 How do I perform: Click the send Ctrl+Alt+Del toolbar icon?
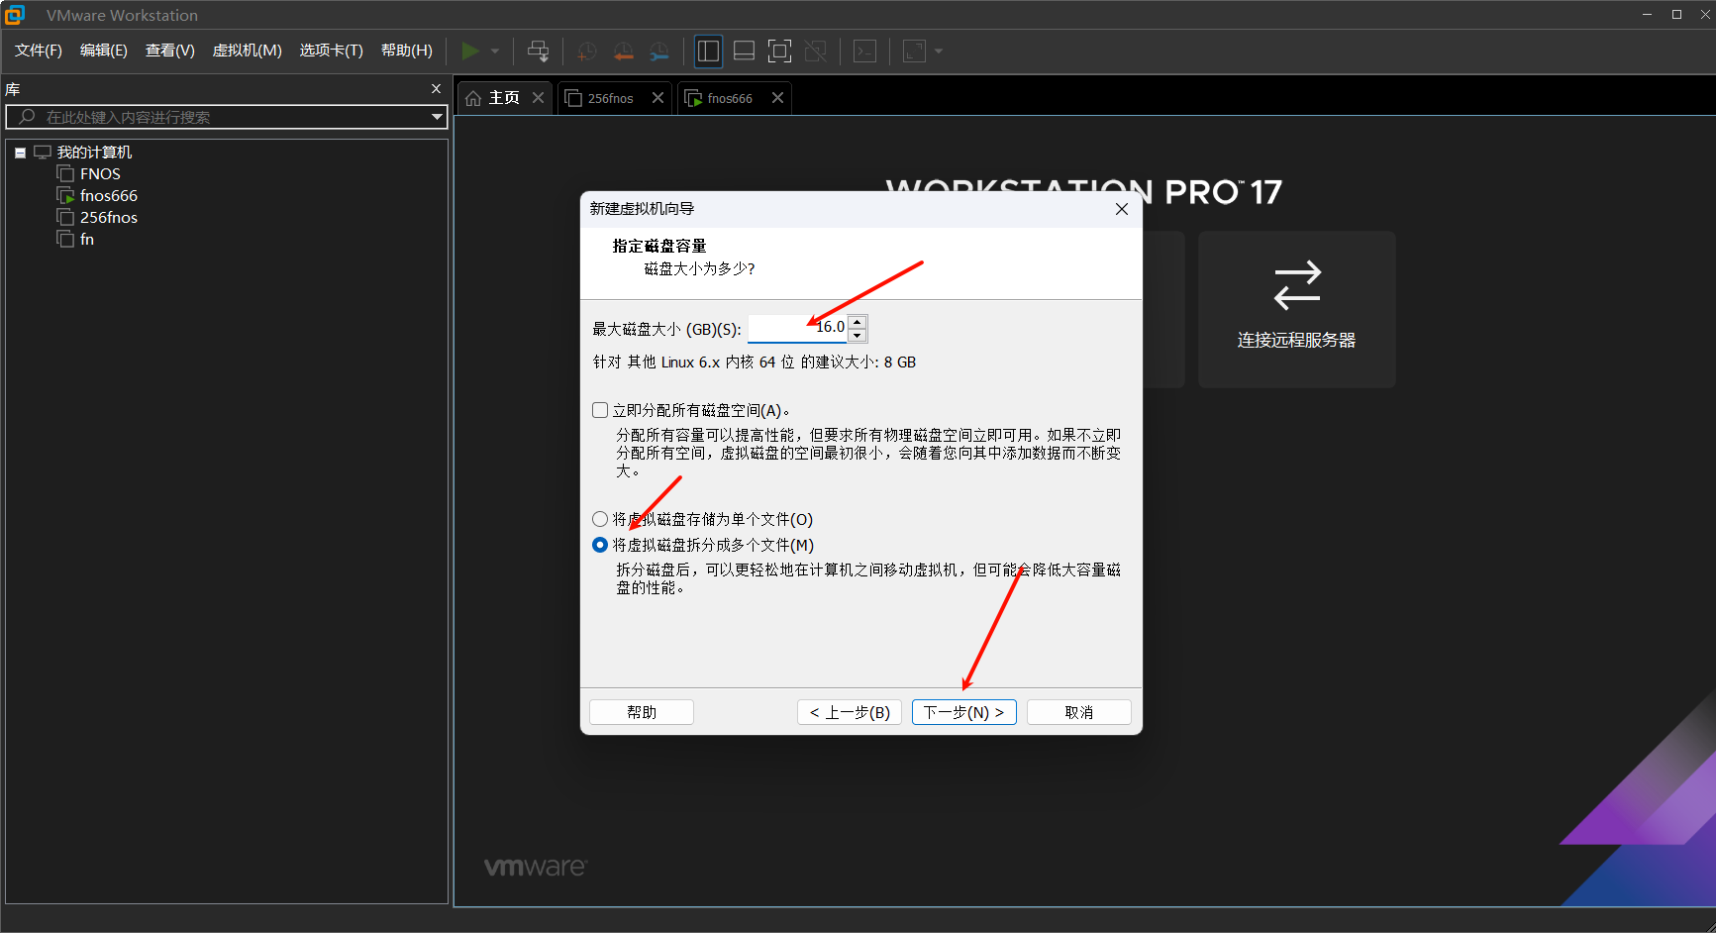(538, 51)
